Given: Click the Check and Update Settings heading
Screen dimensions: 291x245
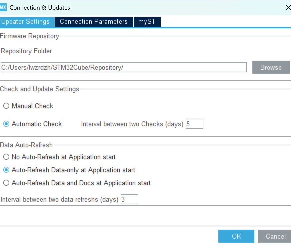Looking at the screenshot, I should 40,89.
